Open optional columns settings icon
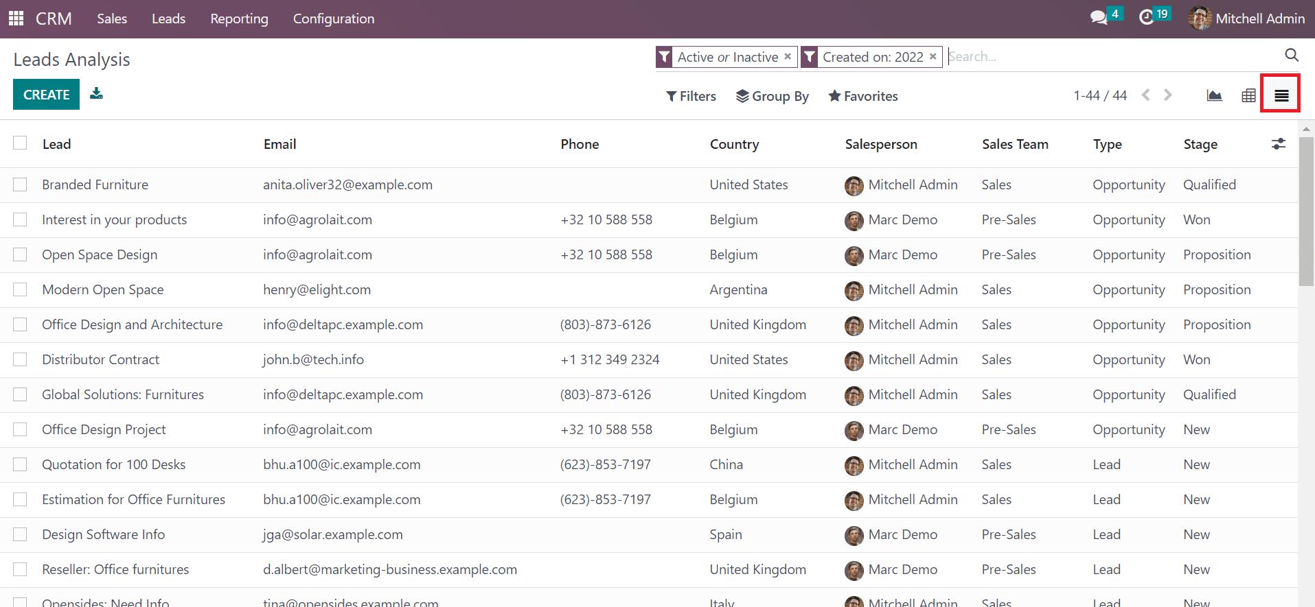The width and height of the screenshot is (1315, 607). pos(1278,144)
